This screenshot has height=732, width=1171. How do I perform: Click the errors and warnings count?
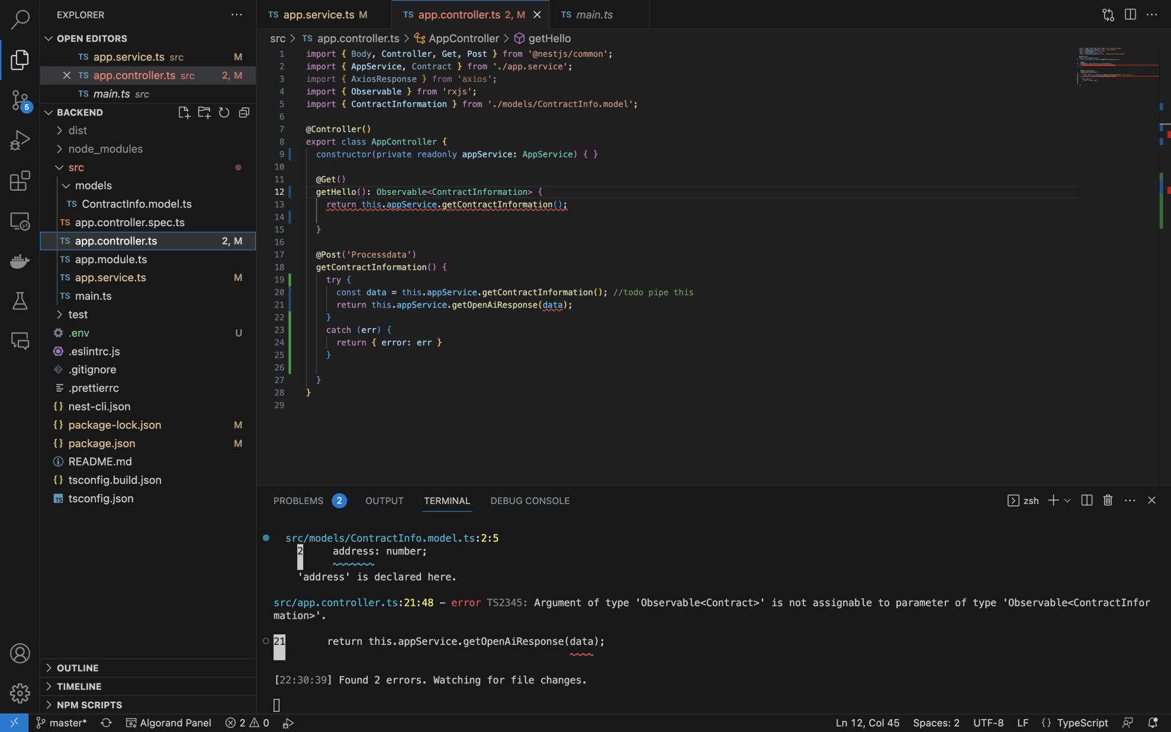[247, 723]
